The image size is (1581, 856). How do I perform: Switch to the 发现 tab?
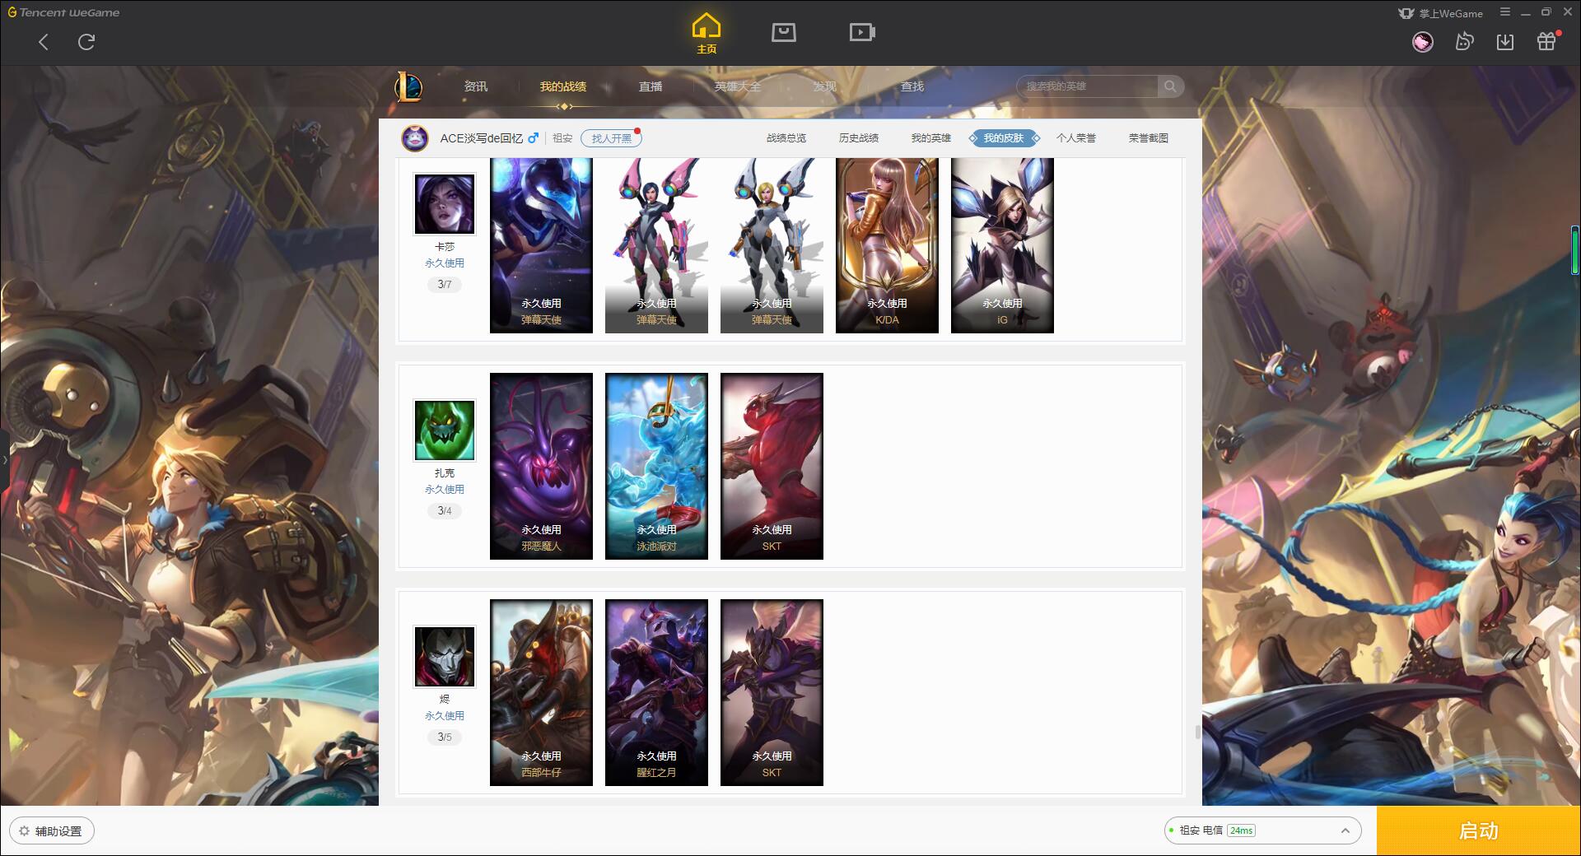click(x=825, y=86)
